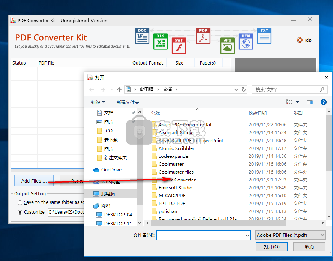This screenshot has width=333, height=261.
Task: Select PPT_TO_PDF folder
Action: [172, 204]
